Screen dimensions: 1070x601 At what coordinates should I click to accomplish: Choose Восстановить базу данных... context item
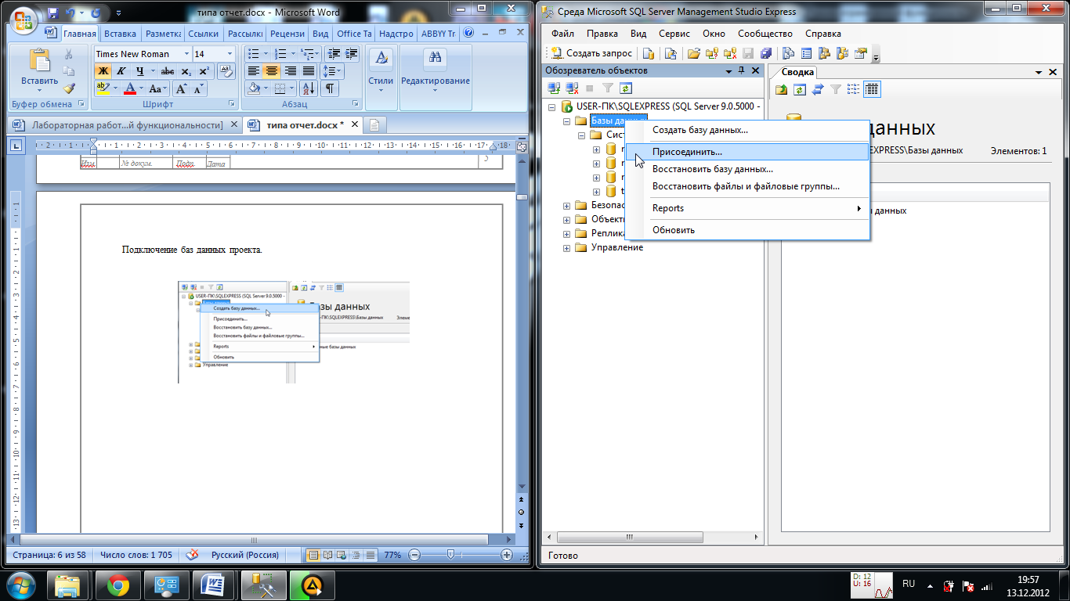(747, 169)
